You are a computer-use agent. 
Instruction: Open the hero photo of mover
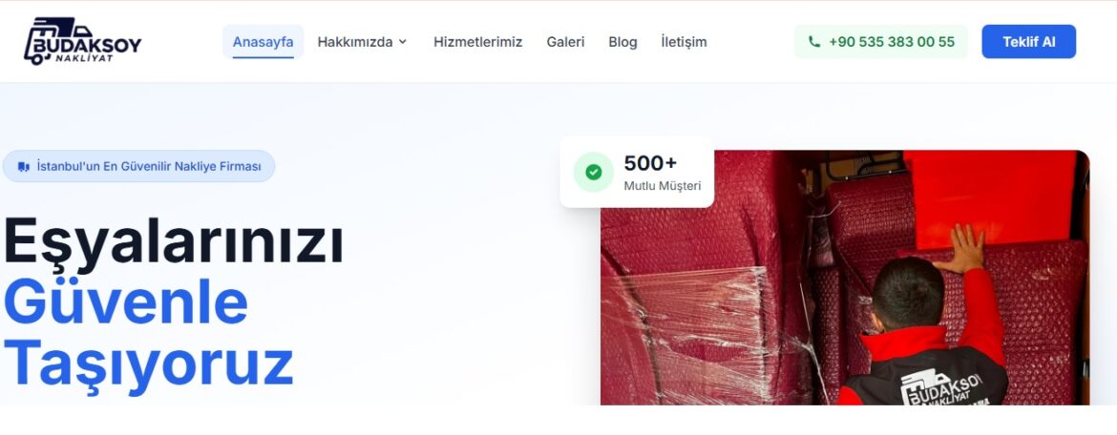coord(845,278)
